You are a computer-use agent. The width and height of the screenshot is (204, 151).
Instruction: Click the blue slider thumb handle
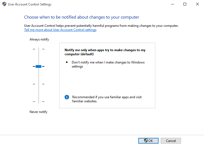pyautogui.click(x=39, y=66)
